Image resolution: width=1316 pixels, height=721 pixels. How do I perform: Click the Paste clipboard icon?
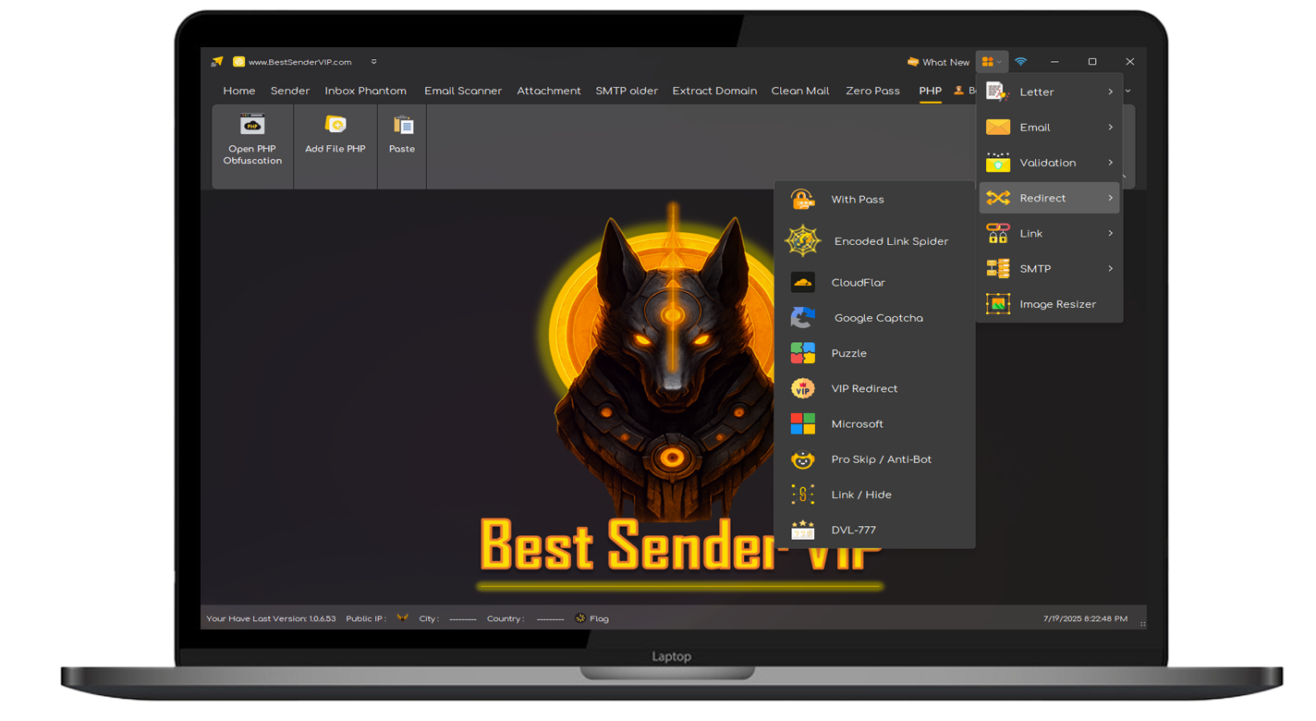pos(403,125)
